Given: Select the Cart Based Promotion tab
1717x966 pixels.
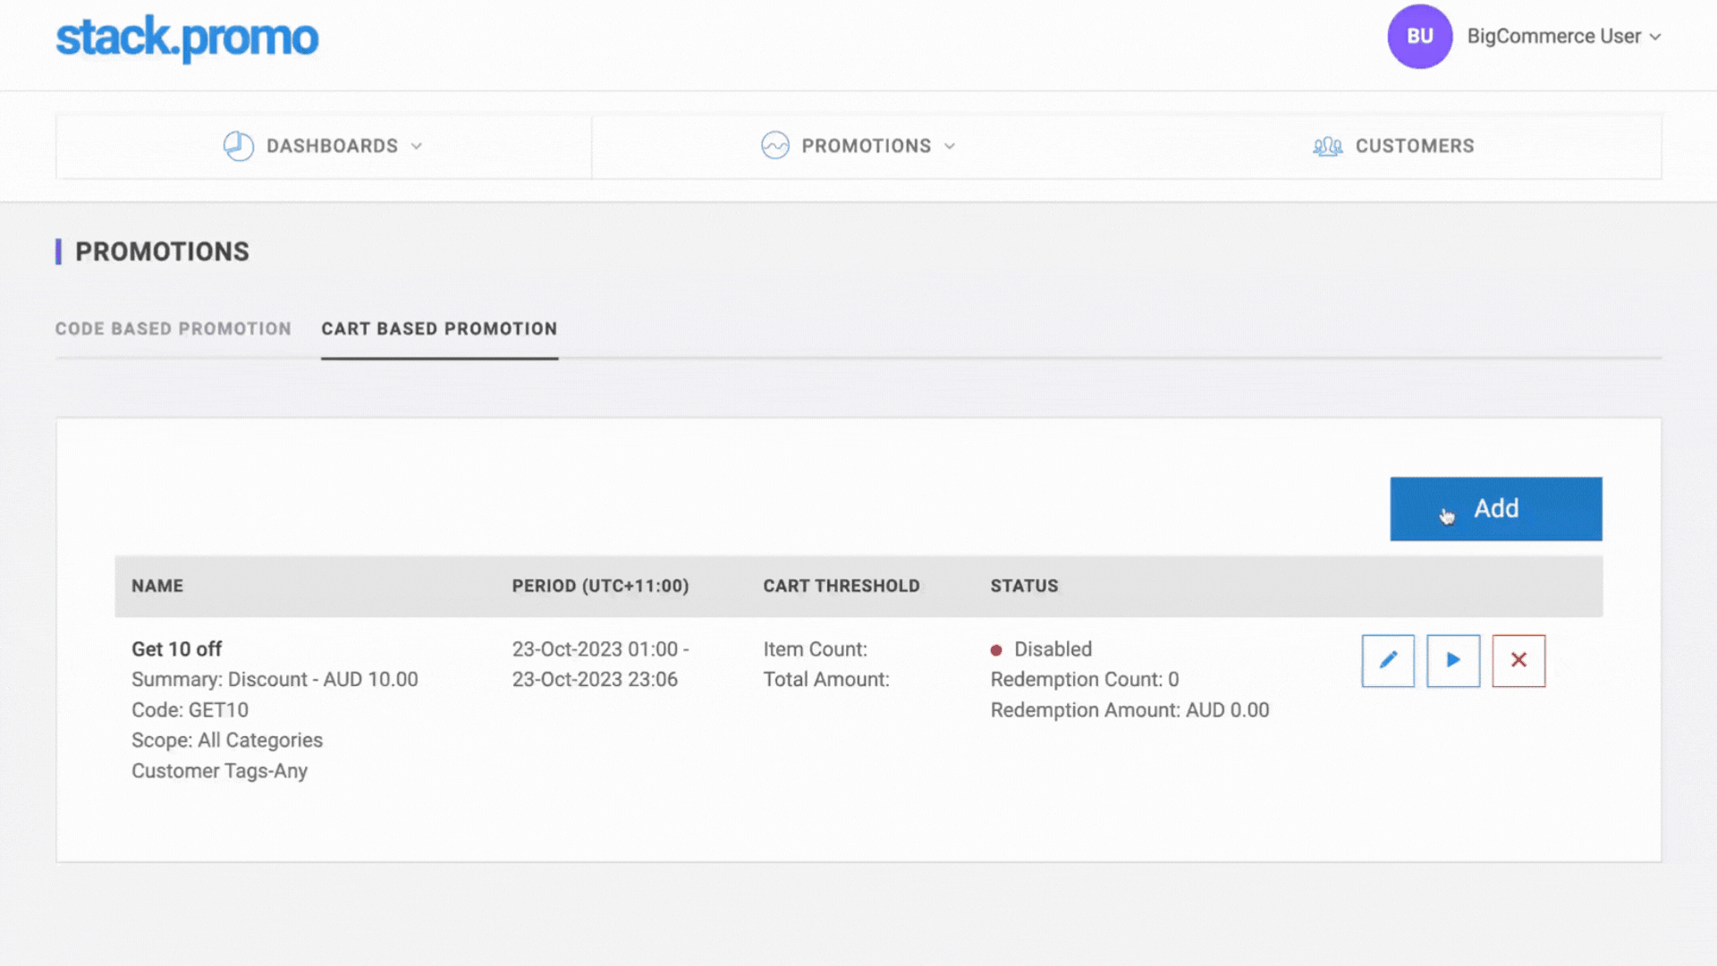Looking at the screenshot, I should 439,329.
